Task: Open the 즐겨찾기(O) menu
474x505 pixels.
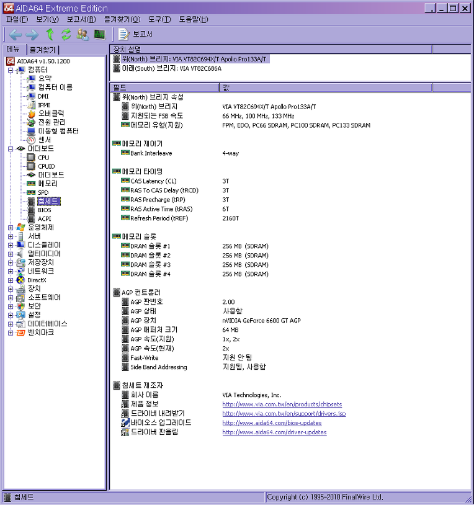Action: [x=122, y=19]
